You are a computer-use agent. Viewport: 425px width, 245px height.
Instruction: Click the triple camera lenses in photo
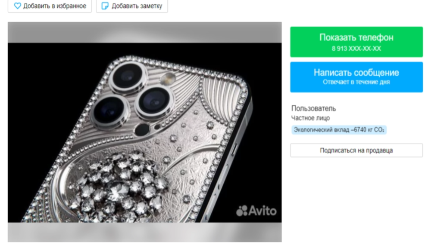pos(129,92)
